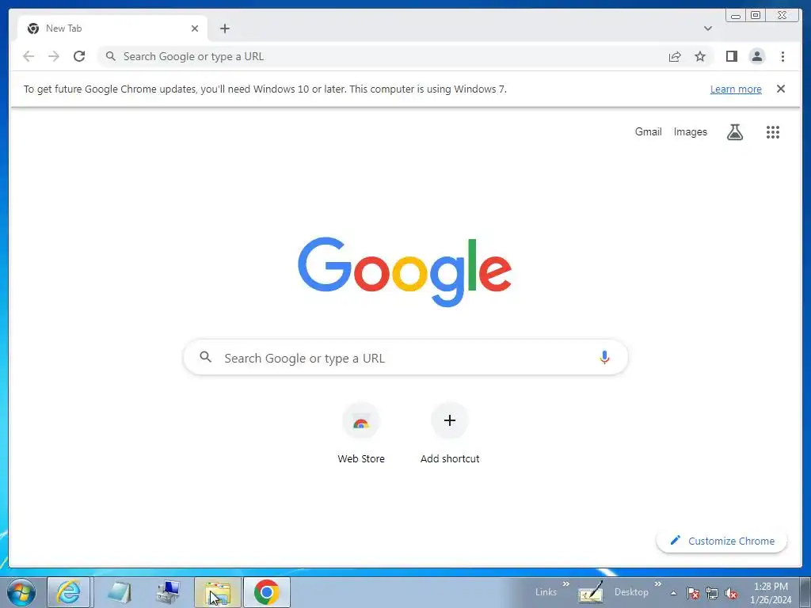Open the computer network taskbar icon
This screenshot has width=811, height=608.
pyautogui.click(x=168, y=592)
